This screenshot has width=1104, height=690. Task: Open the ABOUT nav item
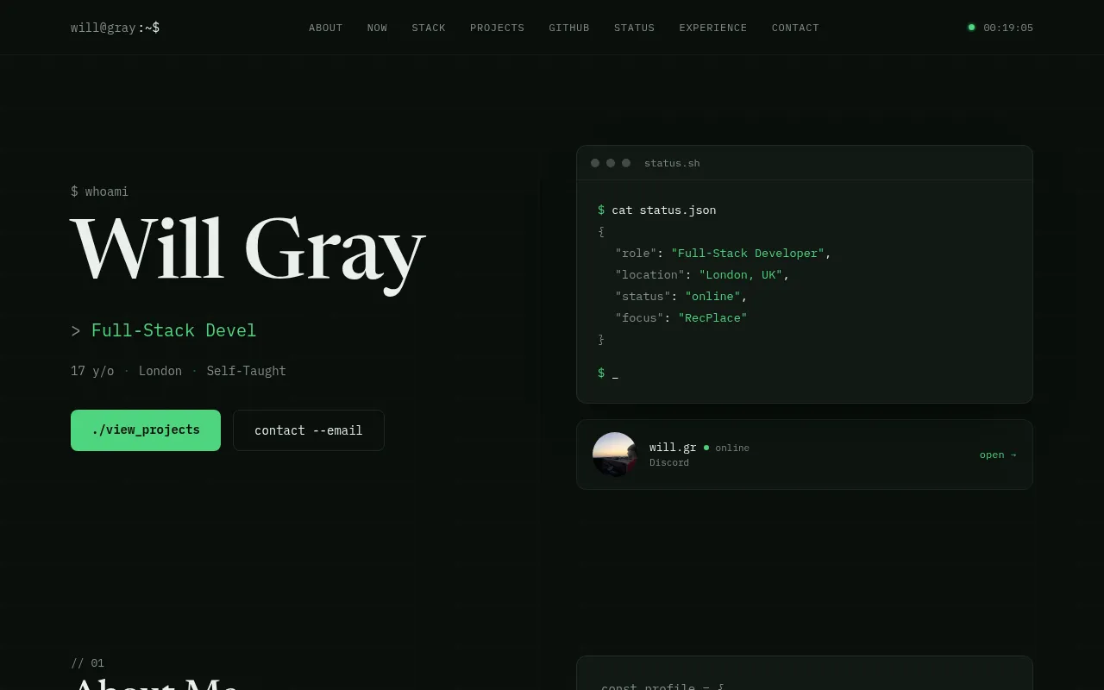tap(326, 28)
